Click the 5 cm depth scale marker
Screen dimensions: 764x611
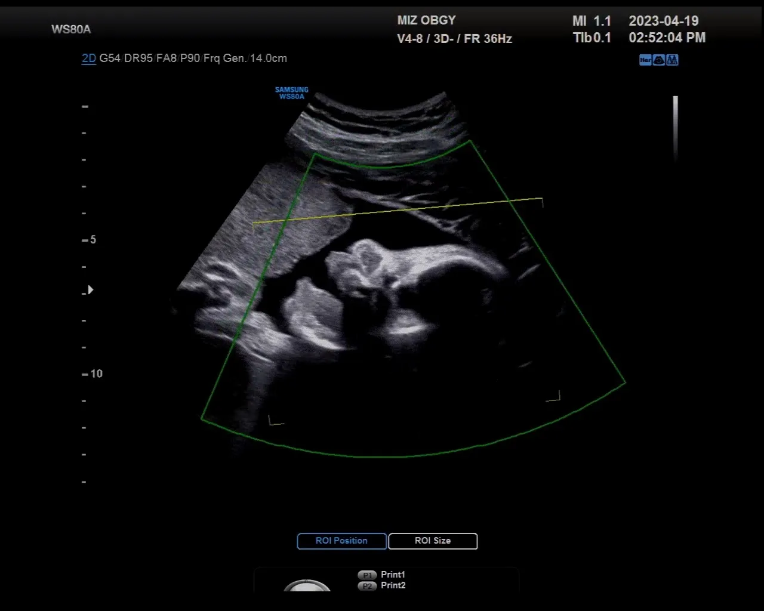(x=89, y=240)
